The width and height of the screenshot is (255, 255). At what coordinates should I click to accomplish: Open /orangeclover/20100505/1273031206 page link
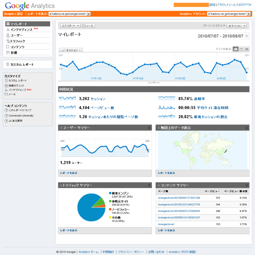[x=179, y=198]
